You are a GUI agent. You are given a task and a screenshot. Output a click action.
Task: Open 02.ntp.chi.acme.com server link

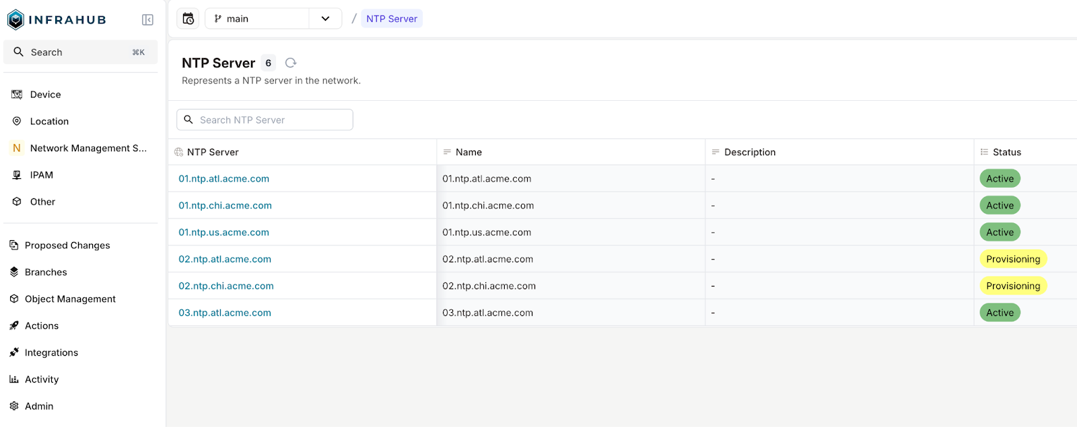point(226,286)
